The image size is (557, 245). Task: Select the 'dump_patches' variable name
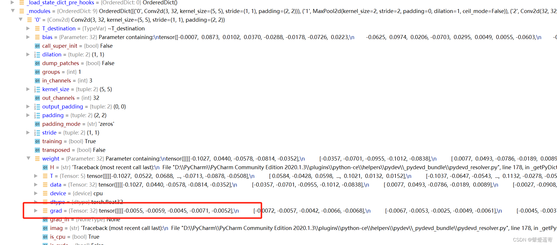point(61,63)
